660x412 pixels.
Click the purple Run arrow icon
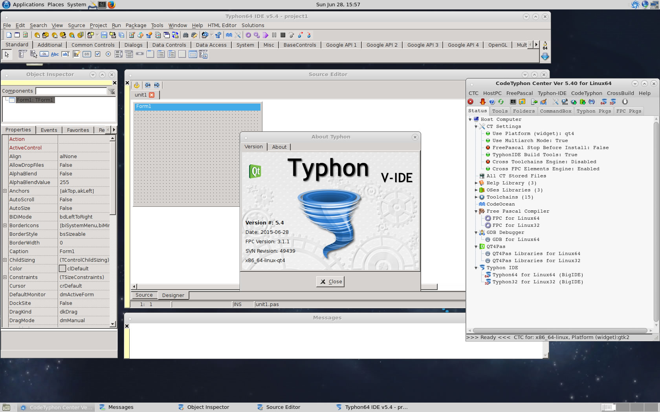click(266, 35)
